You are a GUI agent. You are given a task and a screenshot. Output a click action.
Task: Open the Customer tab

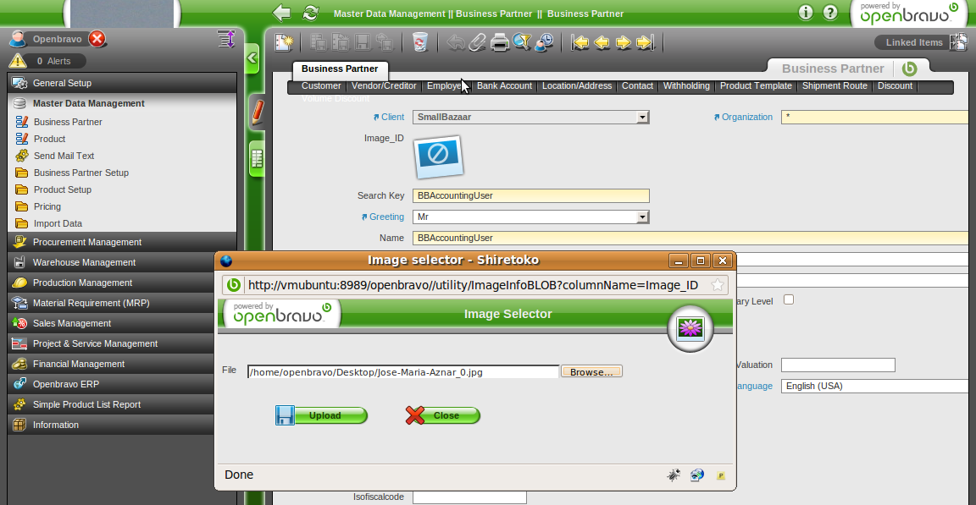321,85
